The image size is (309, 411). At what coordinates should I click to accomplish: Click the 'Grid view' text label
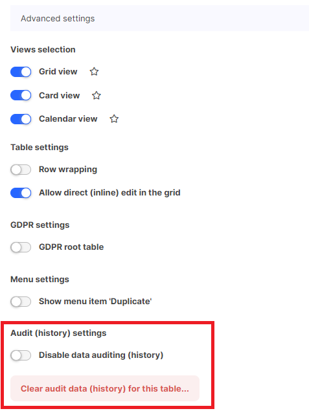(x=58, y=72)
